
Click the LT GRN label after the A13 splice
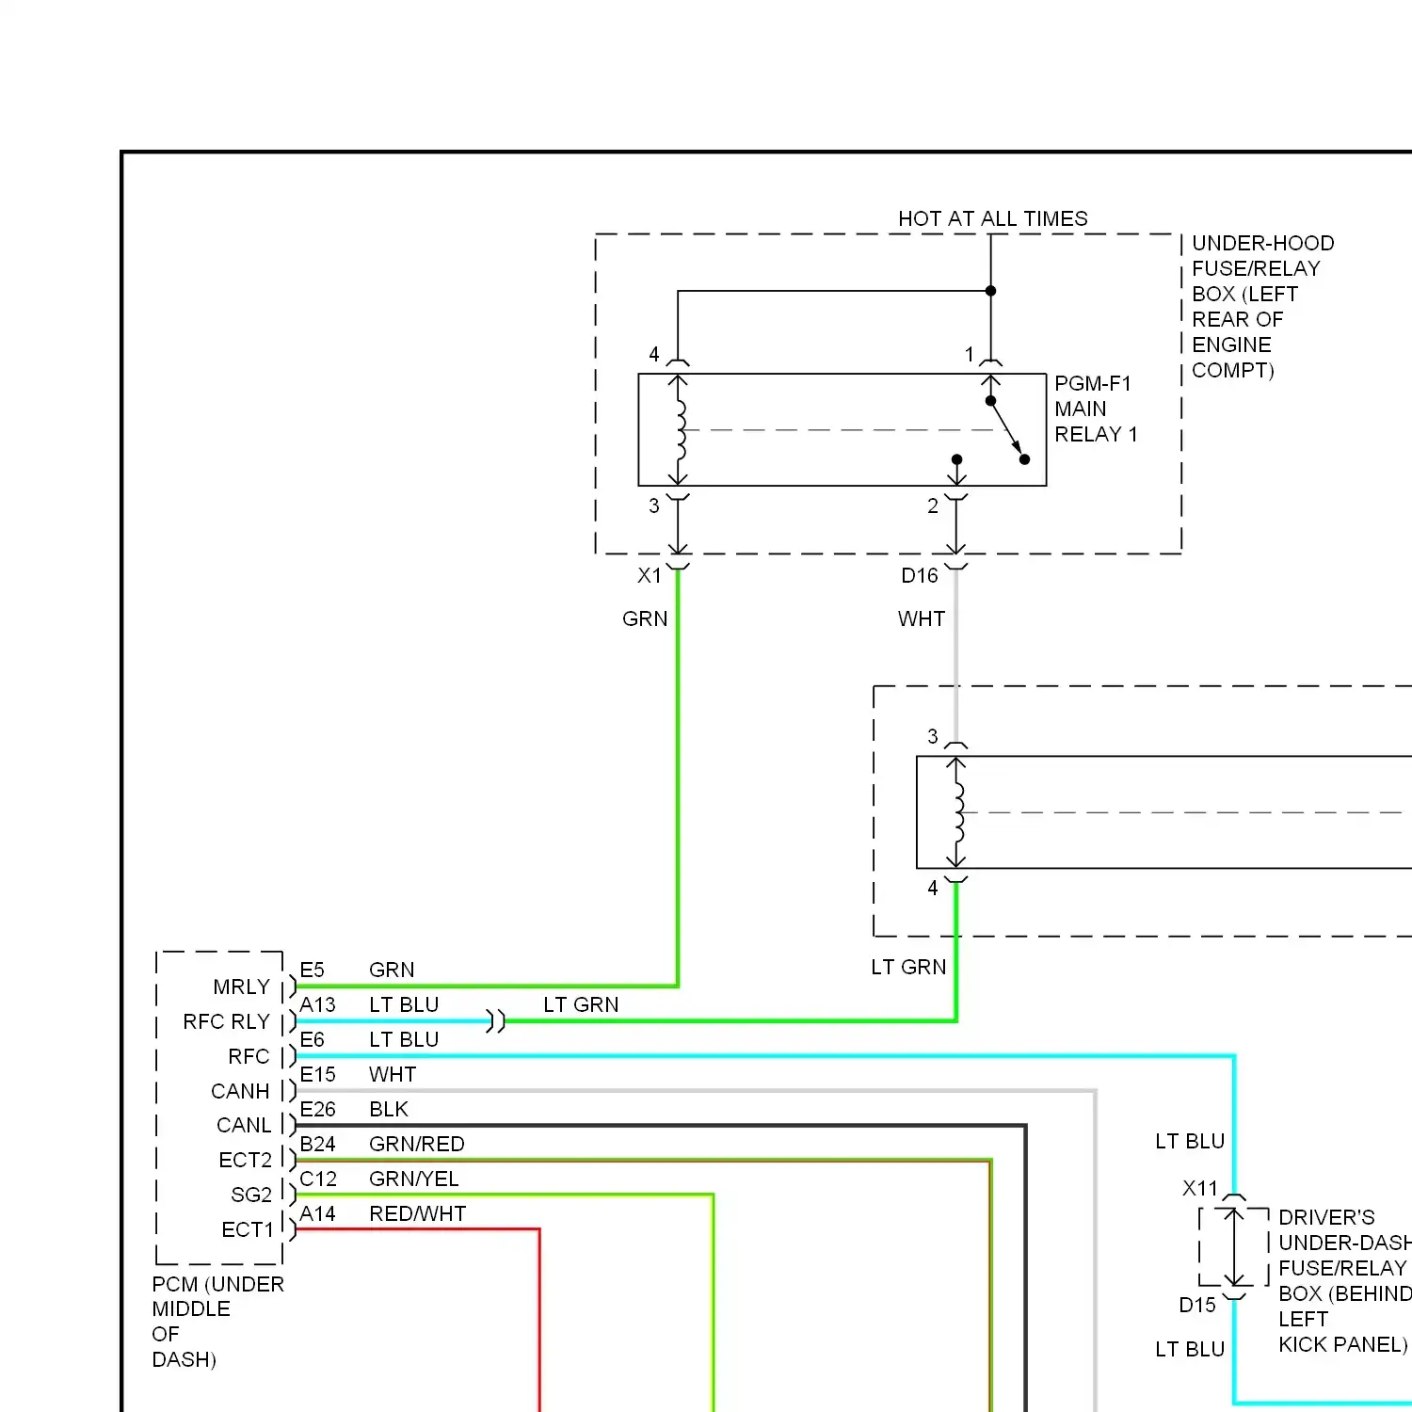581,1004
